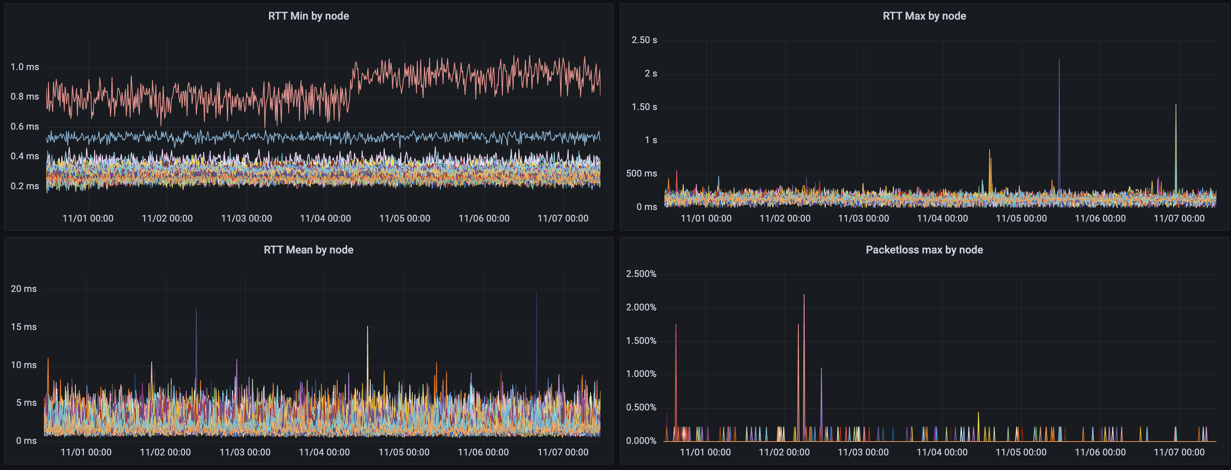1231x470 pixels.
Task: Click the 0.2 ms label in RTT Min
Action: pos(25,186)
